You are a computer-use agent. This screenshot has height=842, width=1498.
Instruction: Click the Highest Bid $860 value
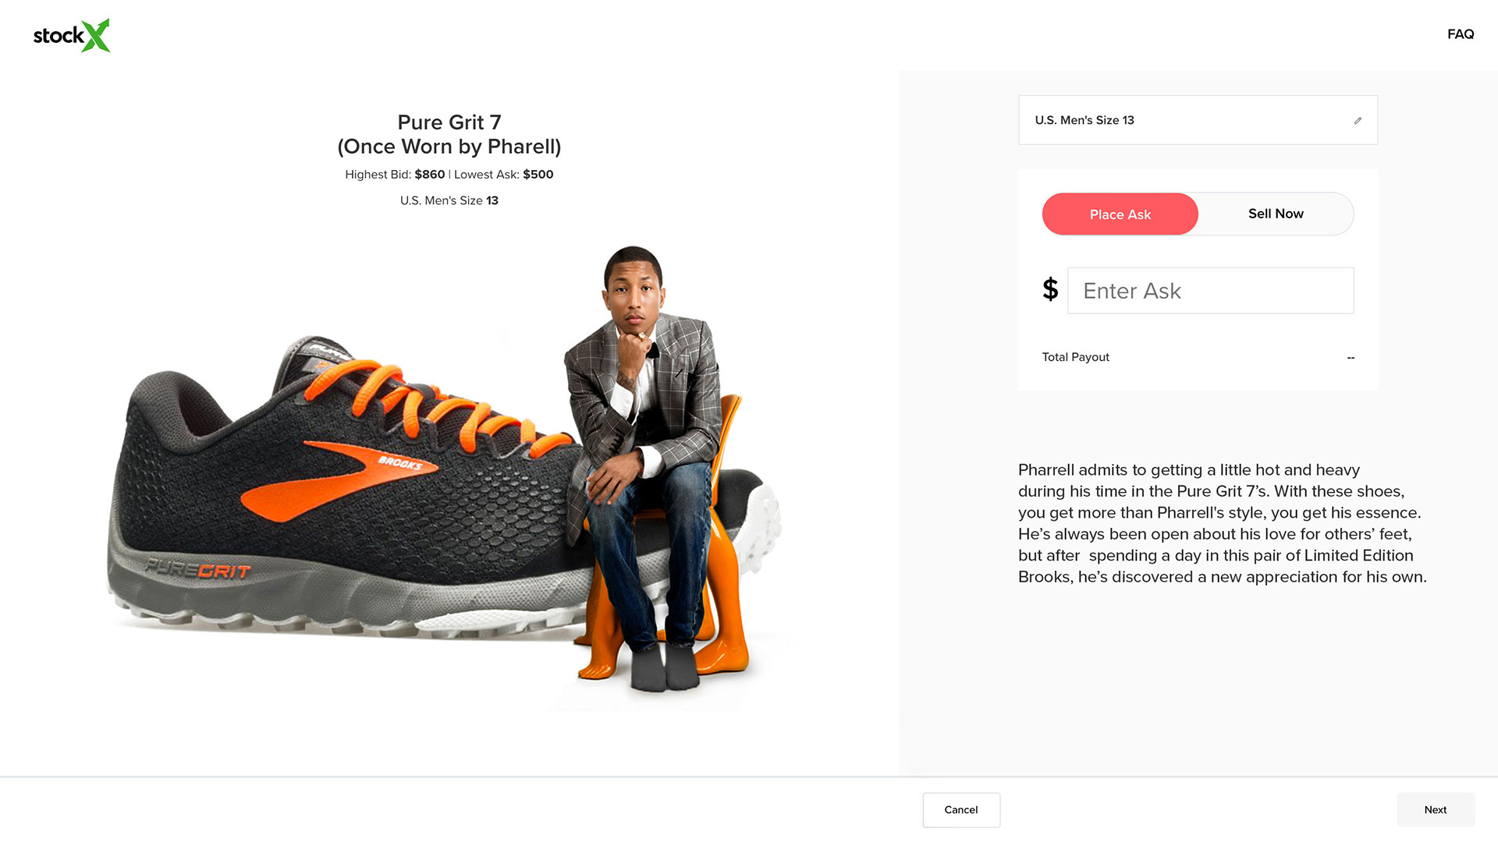(429, 175)
